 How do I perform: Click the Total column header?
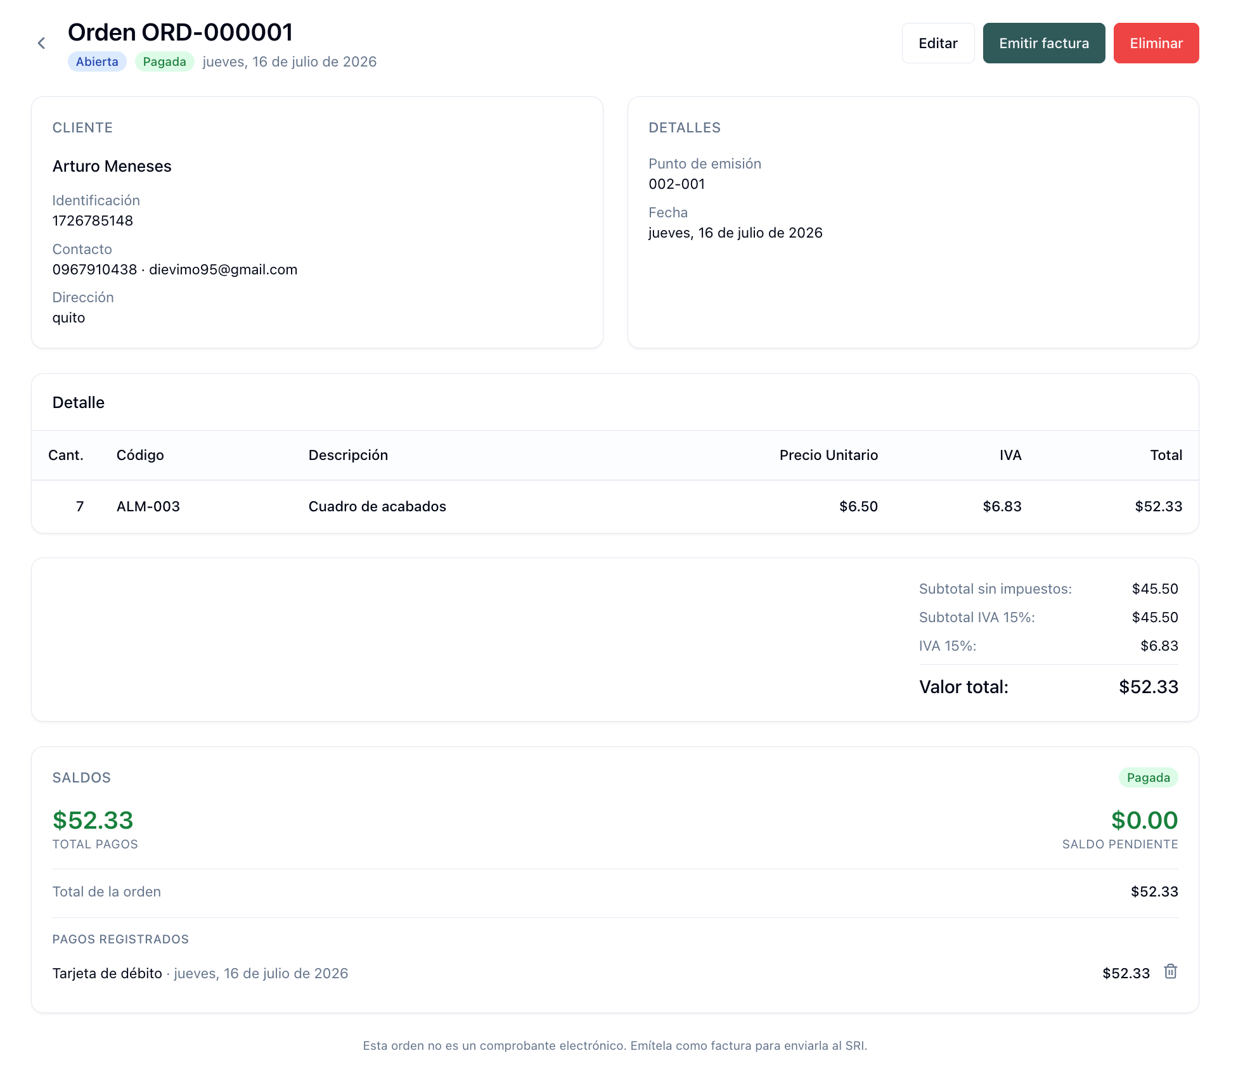pyautogui.click(x=1166, y=455)
